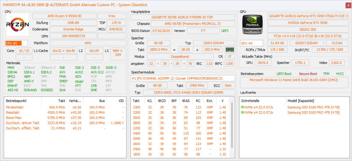Click the green memory module icon
Image resolution: width=352 pixels, height=161 pixels.
click(230, 49)
